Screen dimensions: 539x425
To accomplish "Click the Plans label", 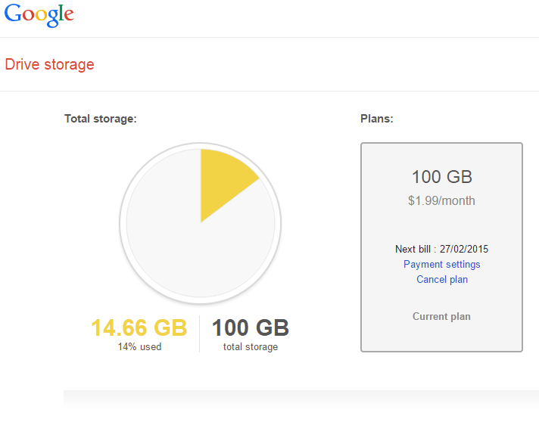I will coord(376,119).
